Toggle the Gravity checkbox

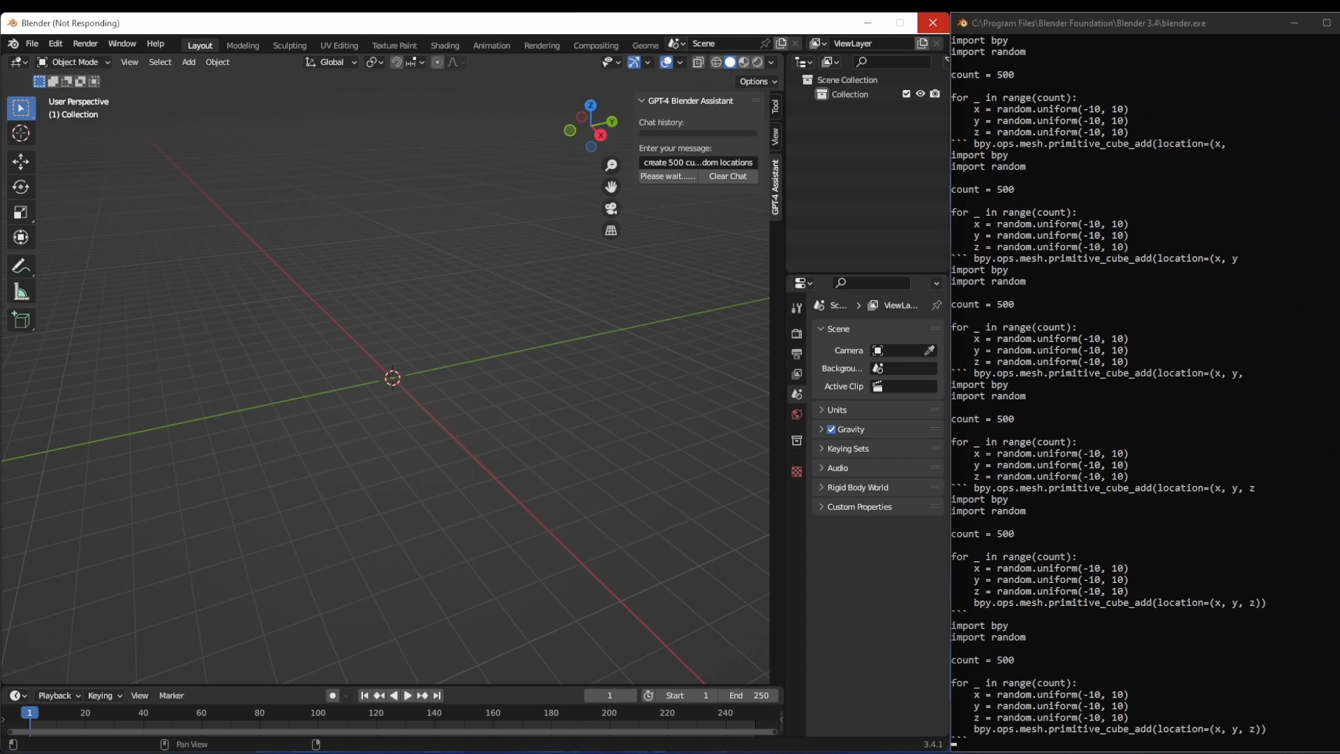pyautogui.click(x=831, y=429)
